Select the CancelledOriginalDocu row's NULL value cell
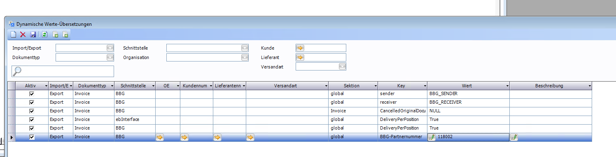616x157 pixels. click(468, 111)
